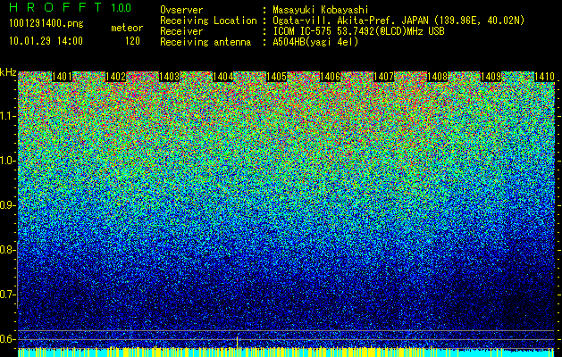Click the 0.7 frequency axis label

pos(7,295)
